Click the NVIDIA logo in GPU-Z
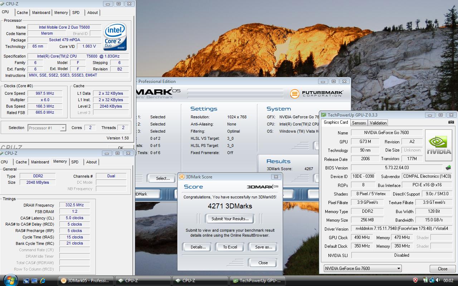This screenshot has height=286, width=458. click(x=439, y=145)
